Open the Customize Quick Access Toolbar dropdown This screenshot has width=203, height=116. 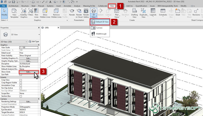(77, 2)
